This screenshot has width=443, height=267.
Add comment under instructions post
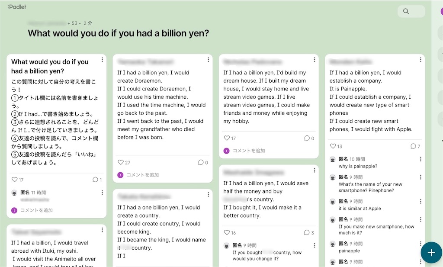tap(36, 210)
